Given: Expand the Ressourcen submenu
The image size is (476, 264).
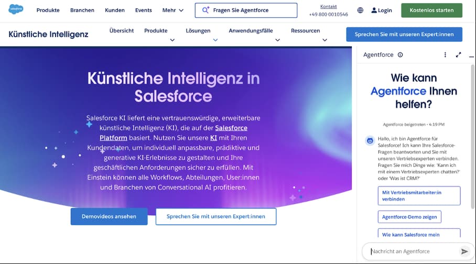Looking at the screenshot, I should pos(324,40).
